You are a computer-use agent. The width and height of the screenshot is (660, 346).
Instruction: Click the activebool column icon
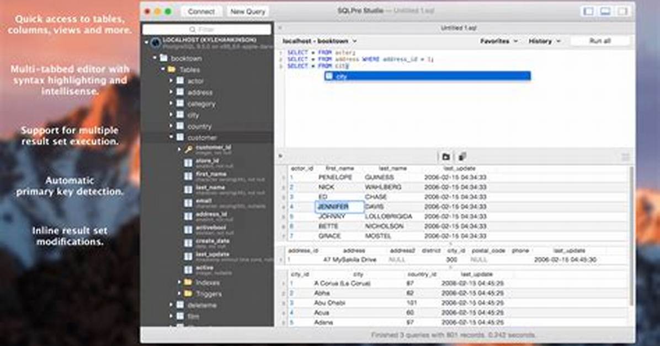[x=188, y=230]
